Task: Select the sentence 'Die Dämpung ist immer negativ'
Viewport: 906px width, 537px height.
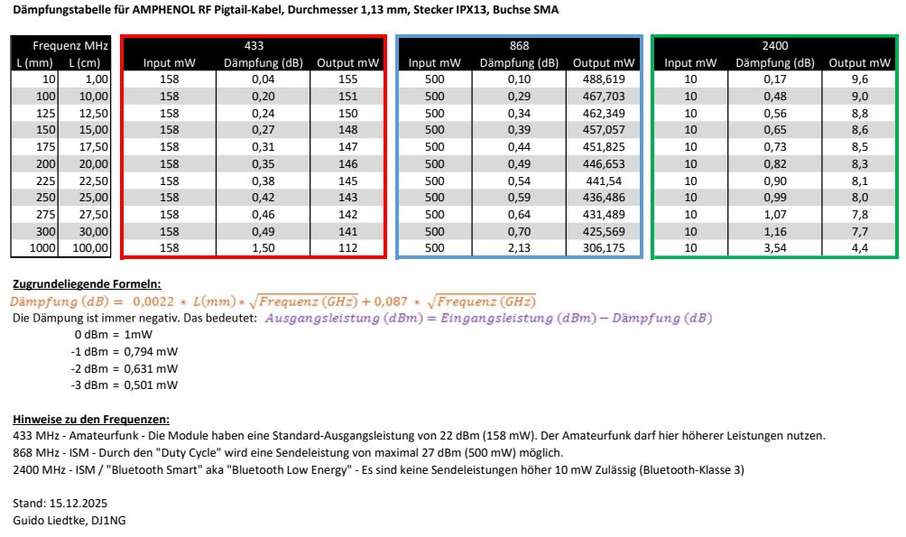Action: (x=134, y=318)
